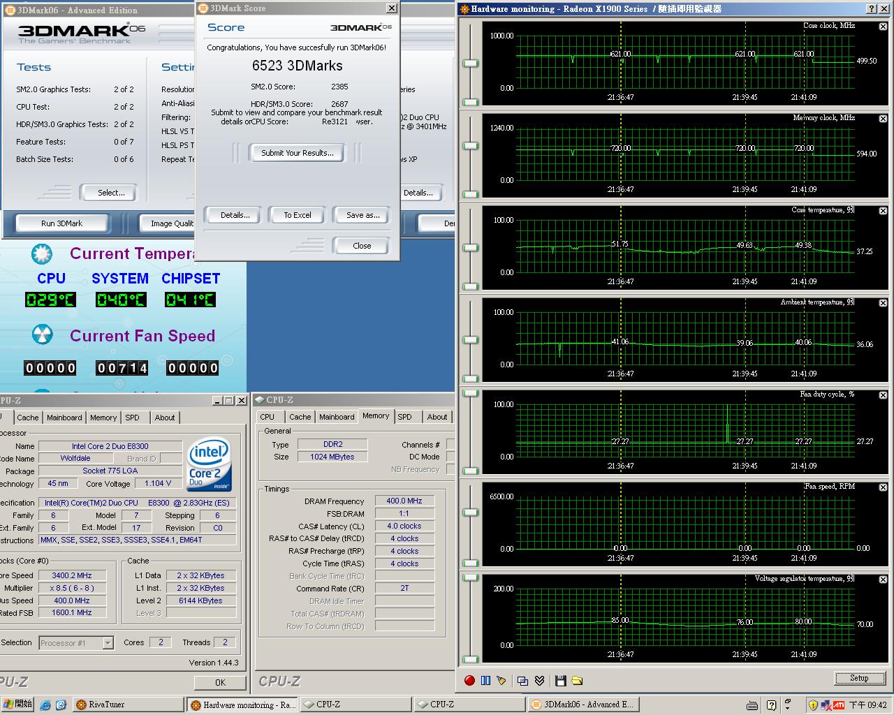Click the network connection tray icon
This screenshot has width=894, height=715.
coord(826,705)
